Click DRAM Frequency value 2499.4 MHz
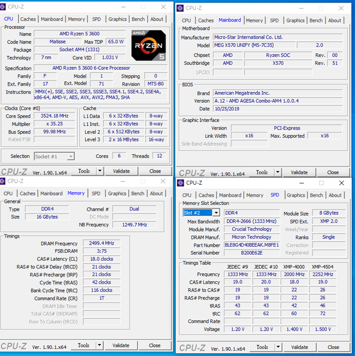This screenshot has height=356, width=355. (102, 243)
